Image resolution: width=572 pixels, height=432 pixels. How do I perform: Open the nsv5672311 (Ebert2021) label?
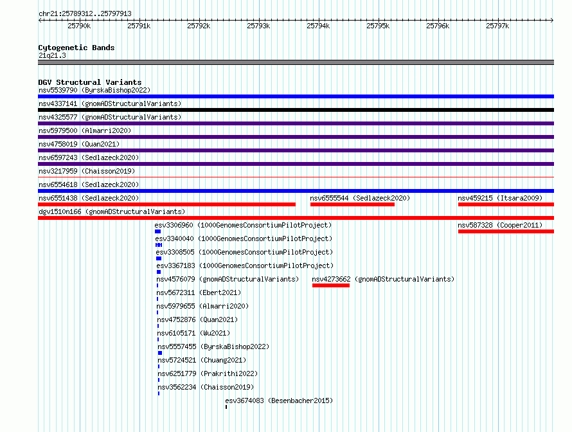point(199,292)
